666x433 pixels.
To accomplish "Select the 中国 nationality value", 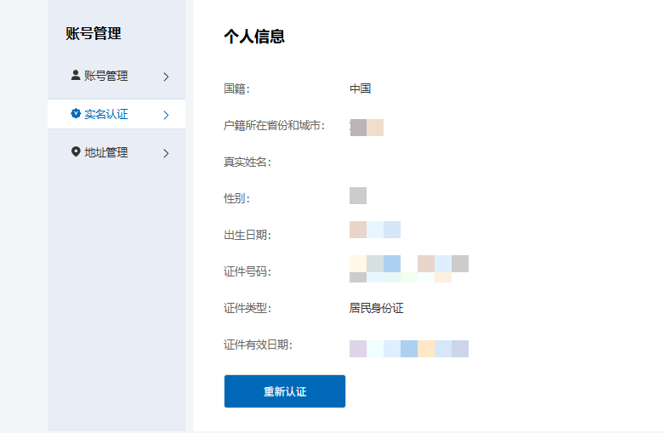I will pyautogui.click(x=360, y=89).
